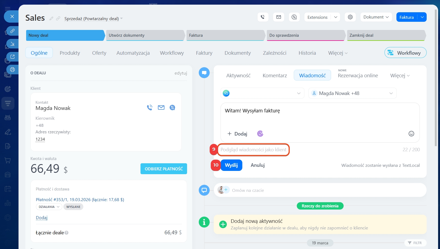440x249 pixels.
Task: Click the copy link icon next to Sales
Action: coord(58,19)
